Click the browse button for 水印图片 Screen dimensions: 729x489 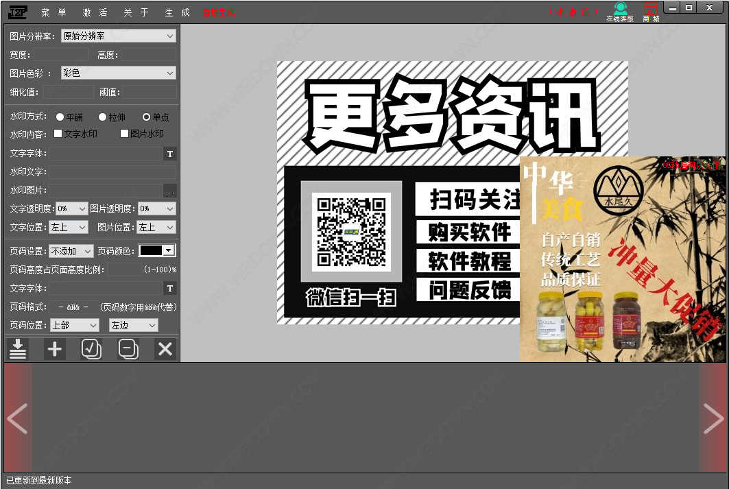pyautogui.click(x=169, y=191)
